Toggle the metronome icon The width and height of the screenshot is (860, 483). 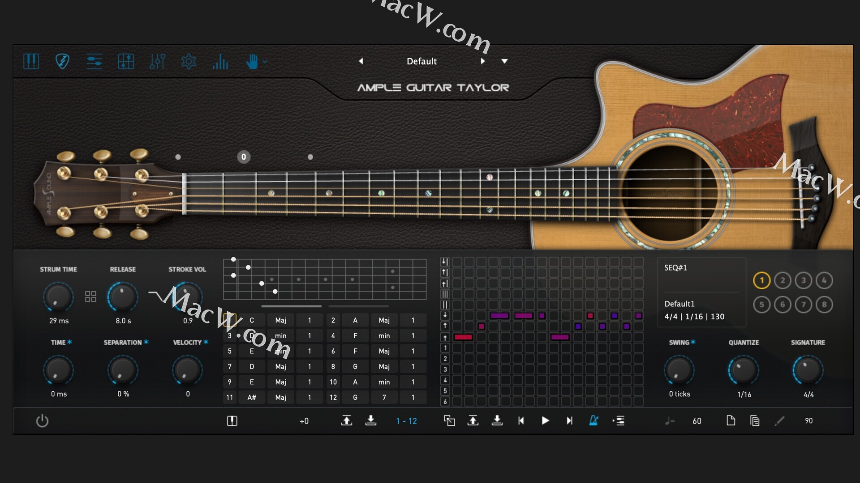click(x=594, y=420)
